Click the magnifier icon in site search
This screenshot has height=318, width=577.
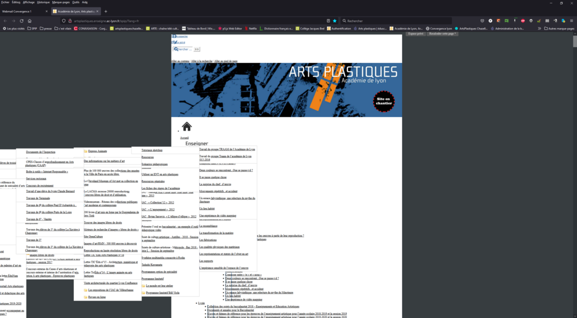176,49
